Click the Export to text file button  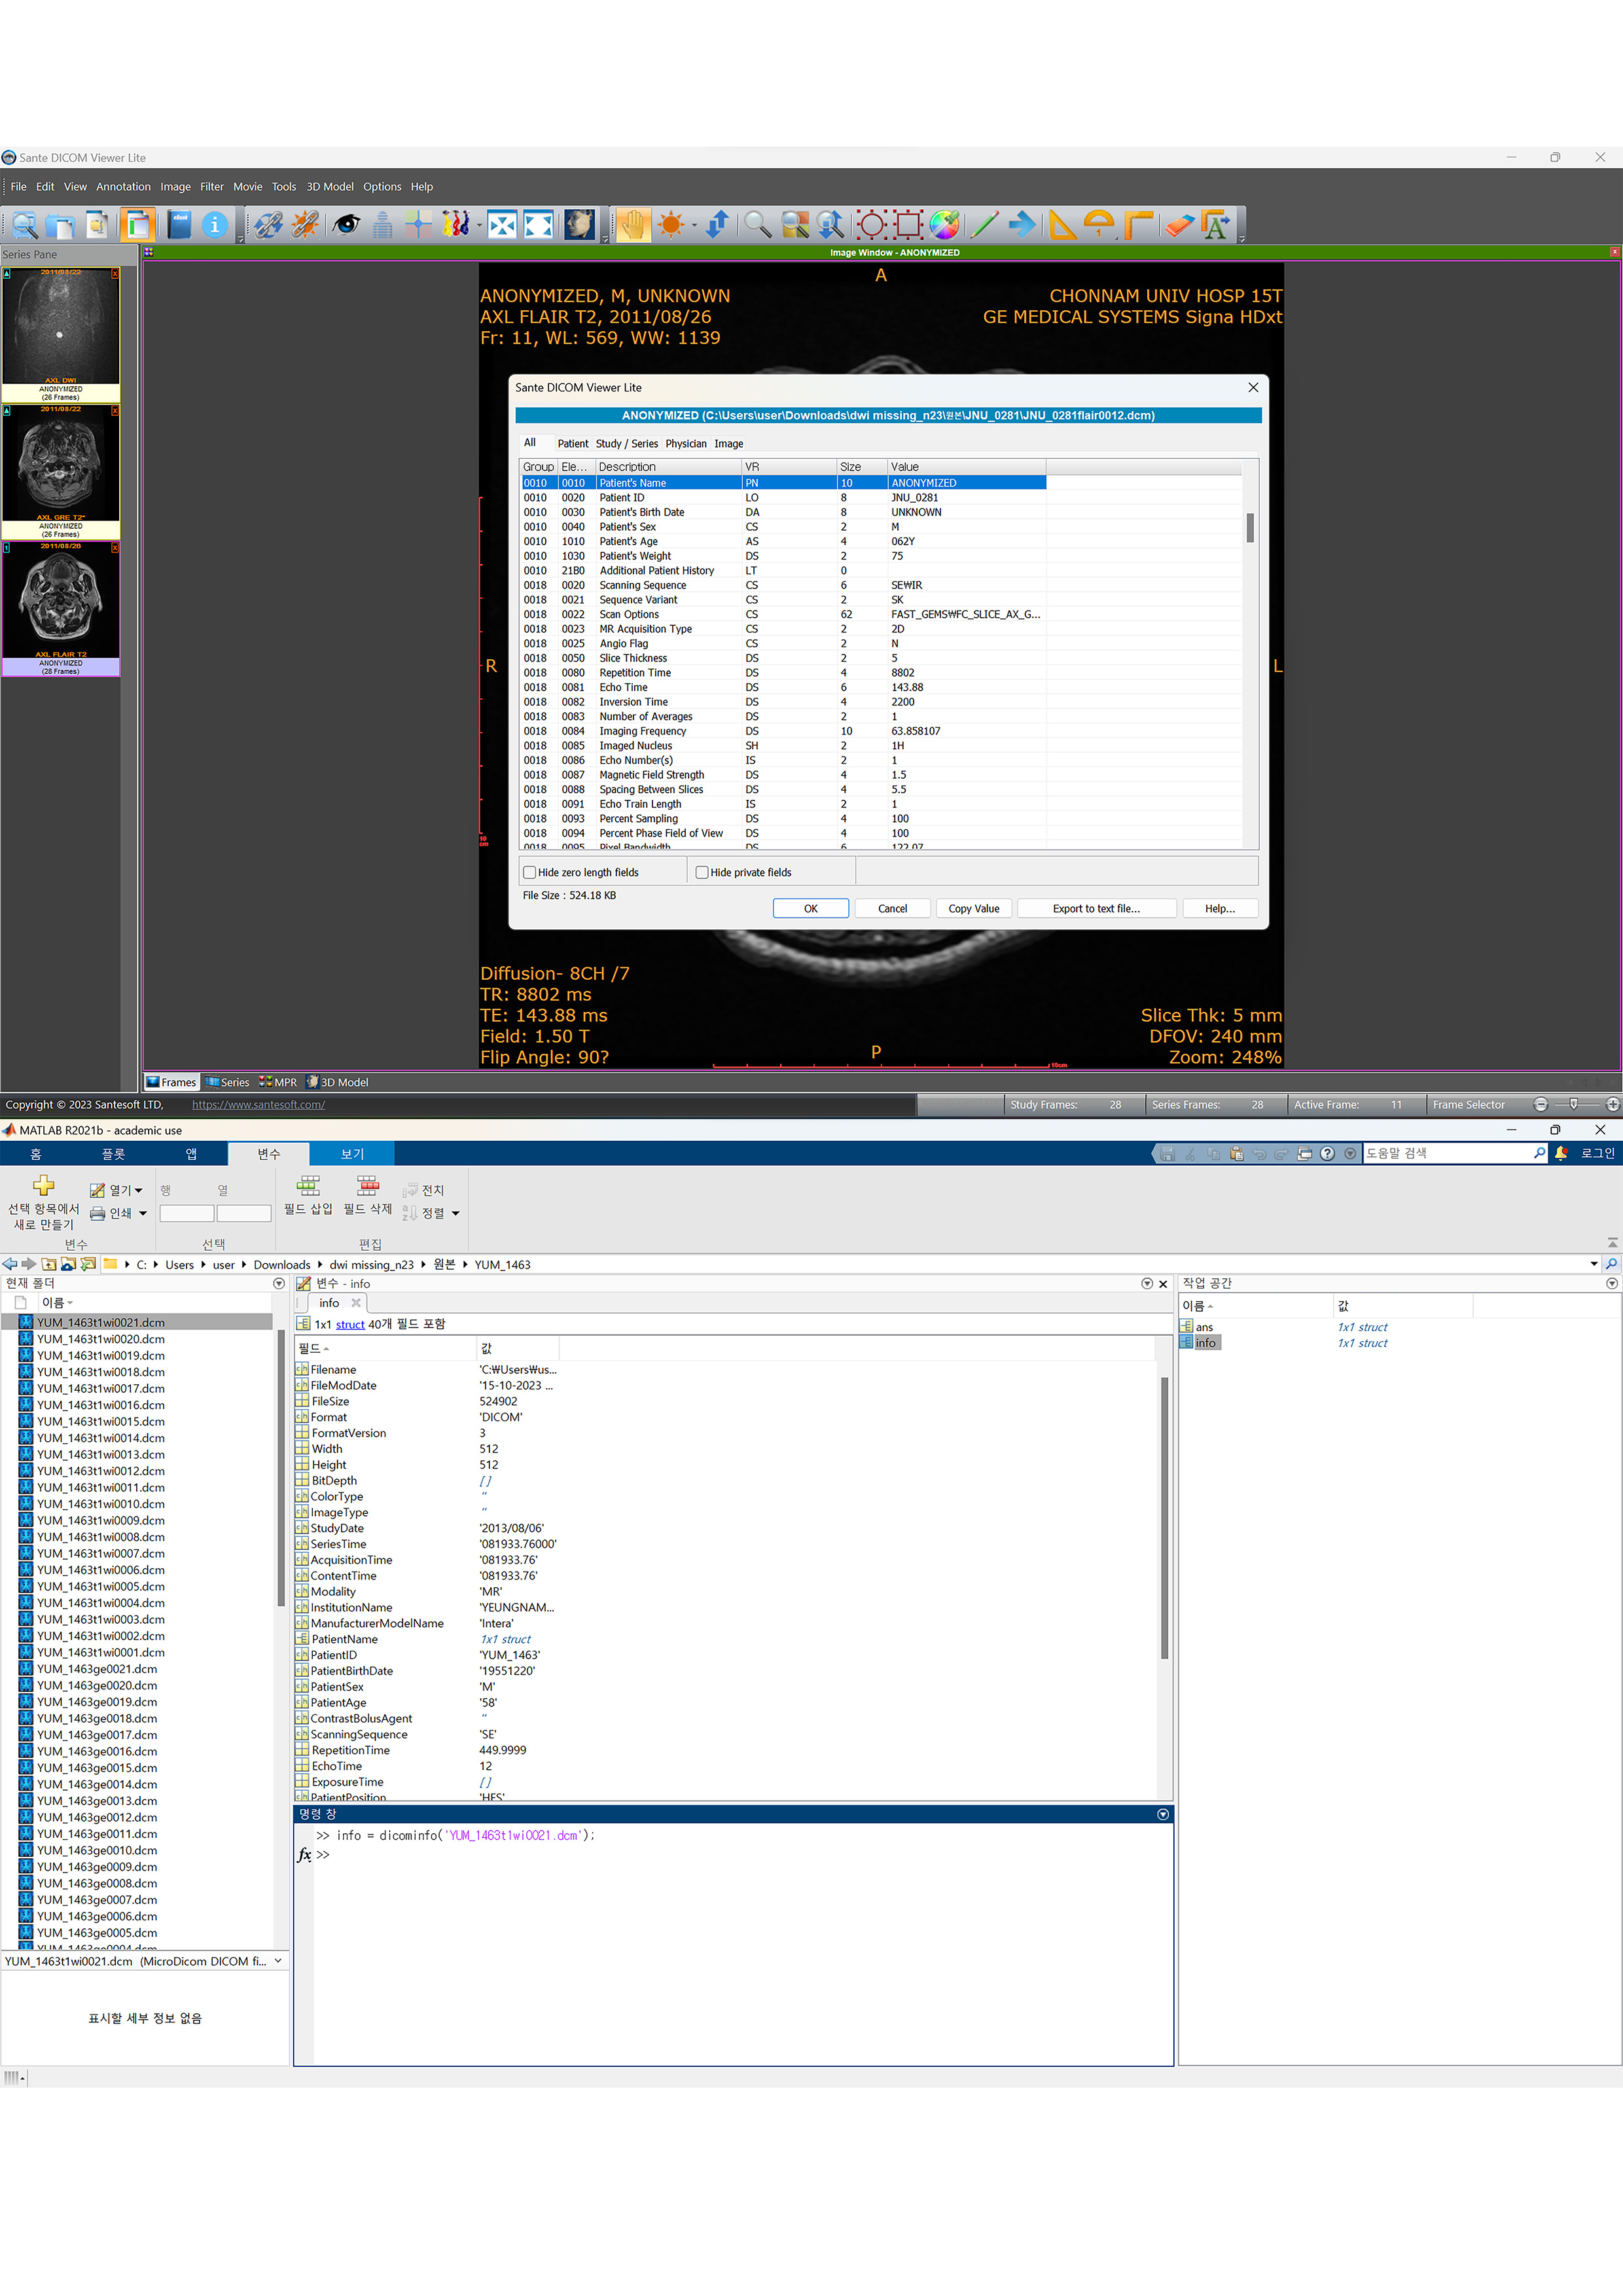[1095, 908]
